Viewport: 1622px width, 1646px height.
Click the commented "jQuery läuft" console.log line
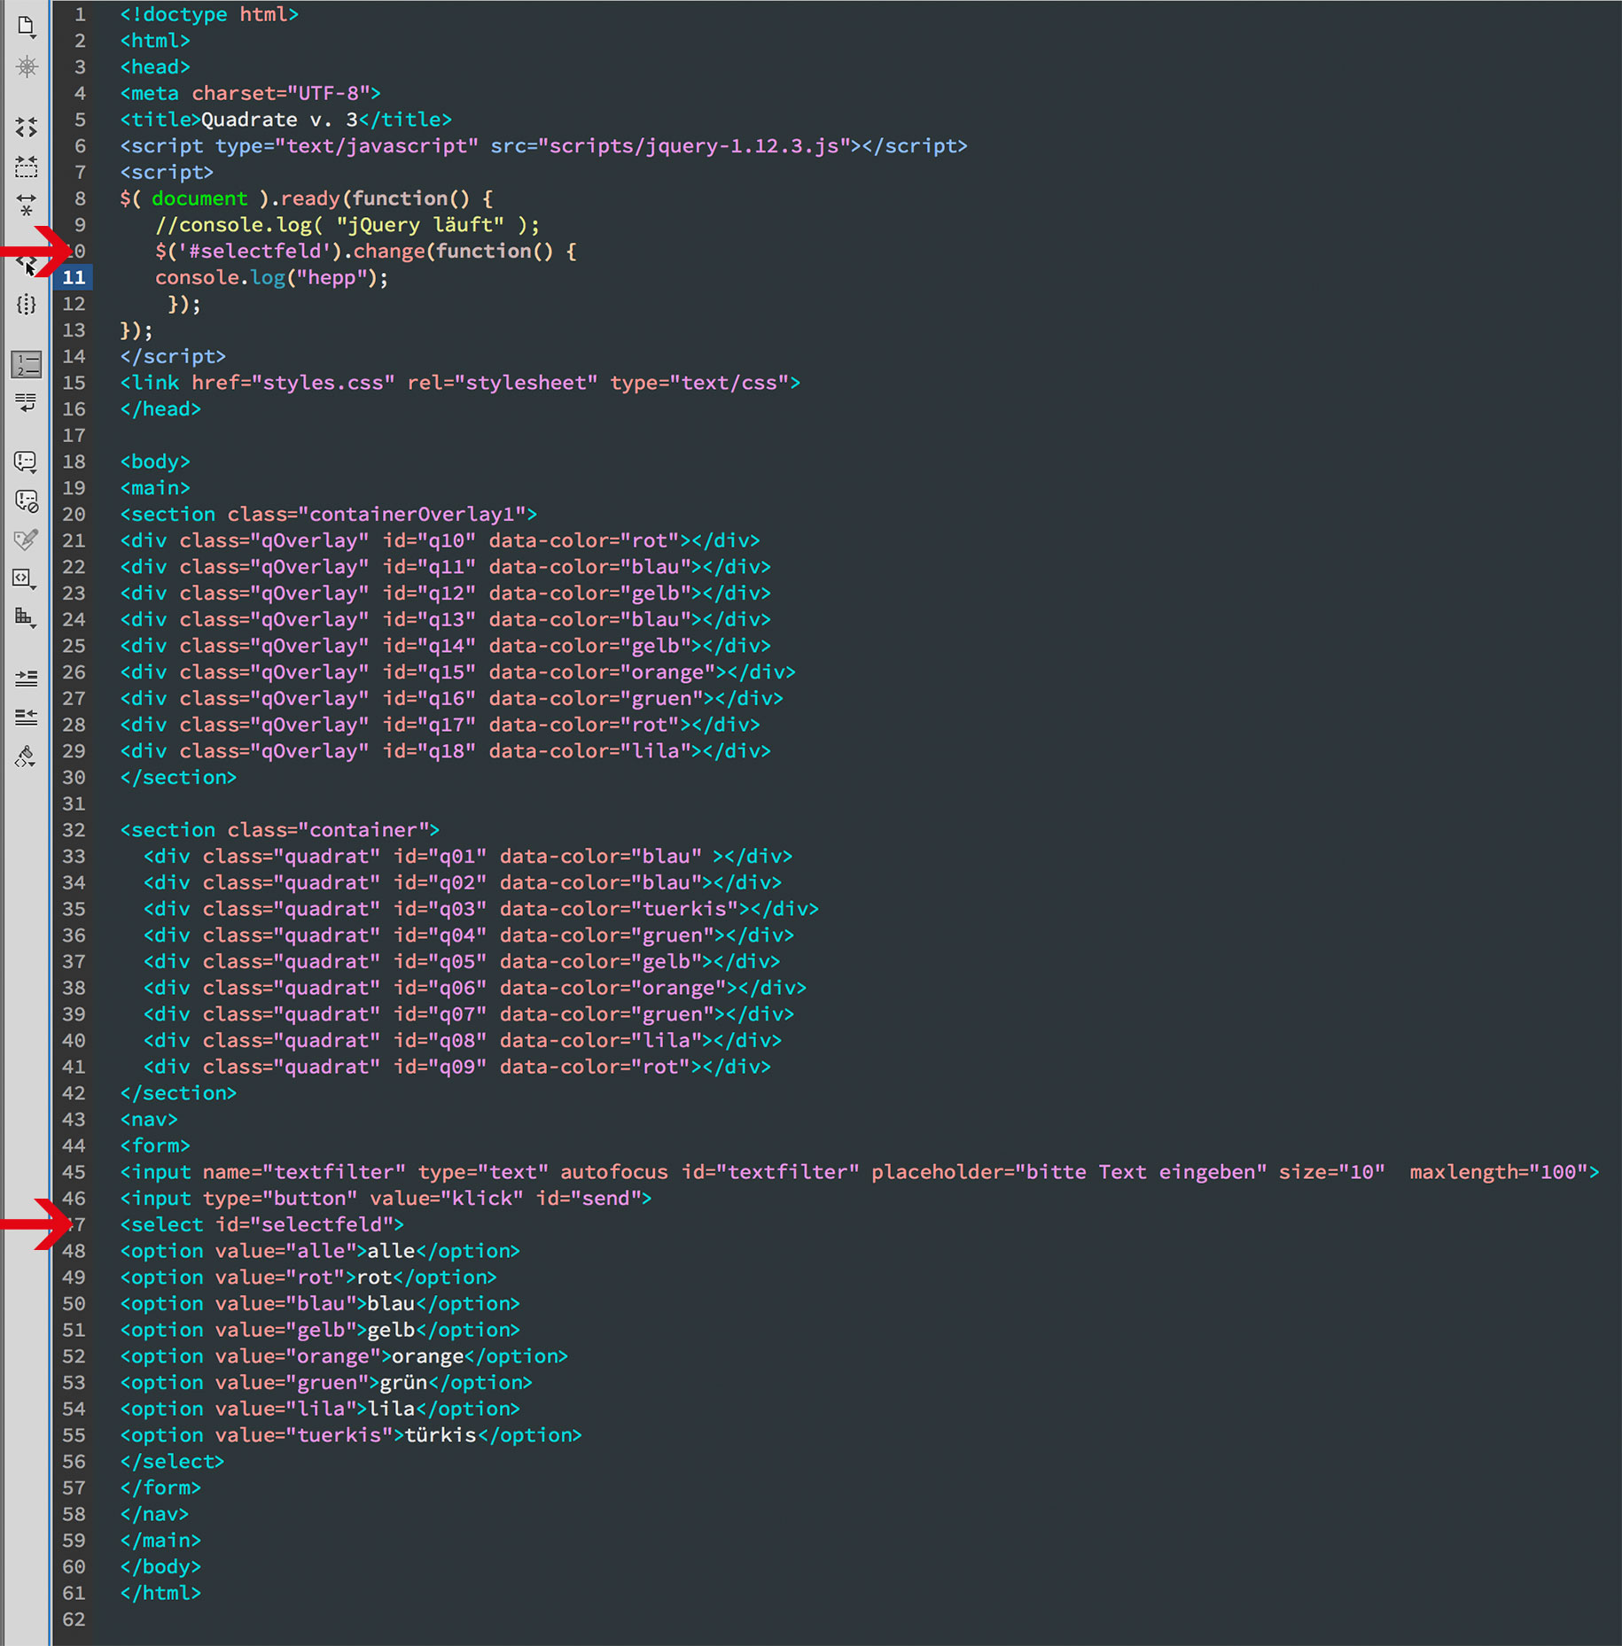click(x=347, y=225)
